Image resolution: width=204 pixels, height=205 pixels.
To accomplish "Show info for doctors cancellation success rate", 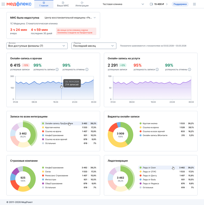I will point(87,69).
